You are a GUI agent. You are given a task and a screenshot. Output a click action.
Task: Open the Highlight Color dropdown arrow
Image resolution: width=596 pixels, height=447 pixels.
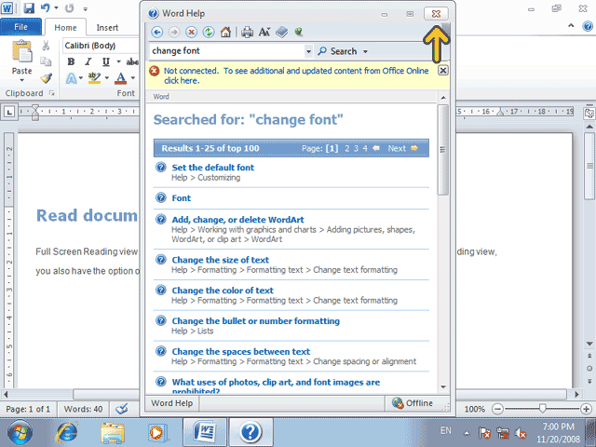(x=107, y=78)
